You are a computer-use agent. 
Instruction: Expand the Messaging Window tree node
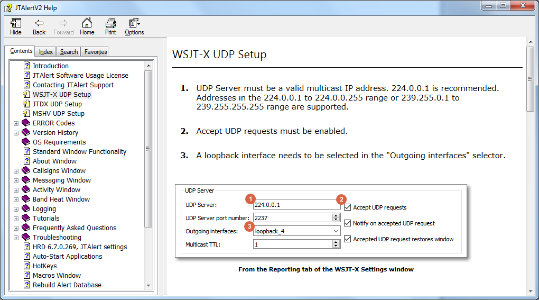(x=16, y=180)
